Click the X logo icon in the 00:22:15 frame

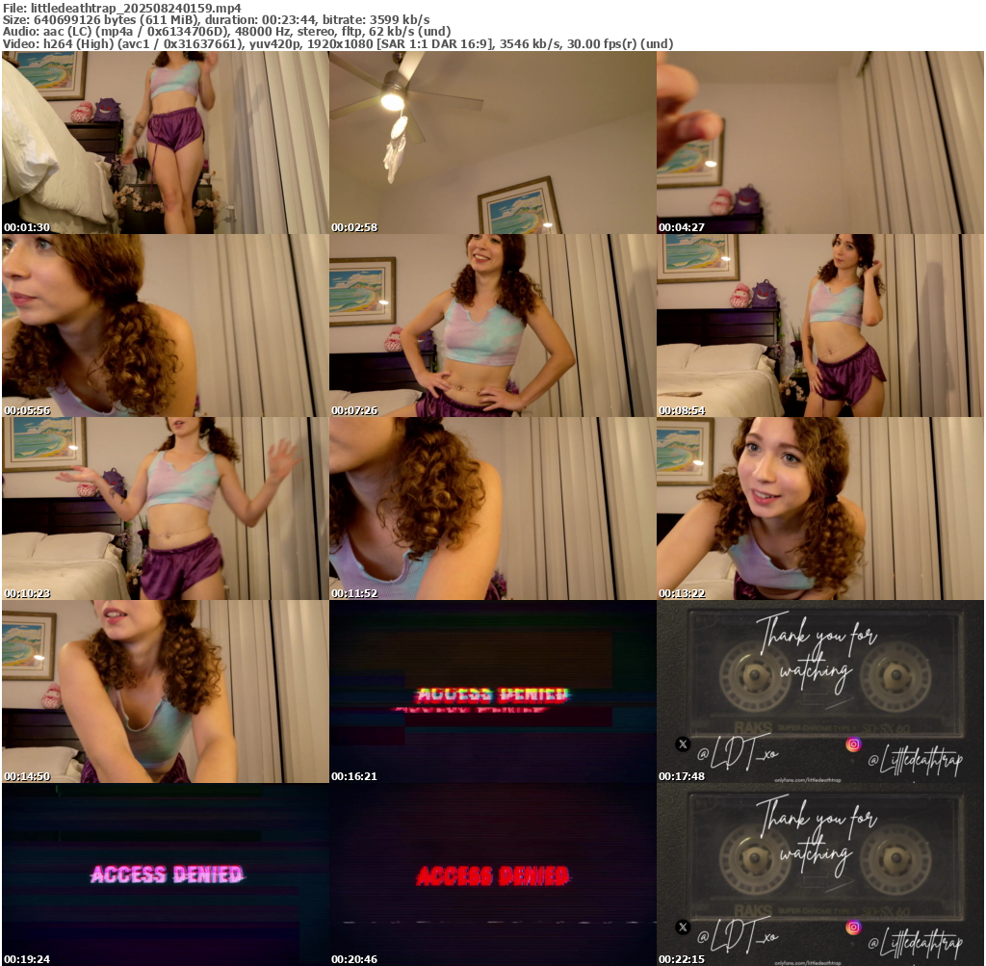click(x=683, y=927)
